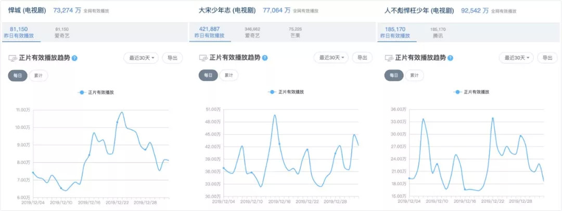The image size is (562, 211).
Task: Click help icon beside 大宋少年志 trend title
Action: (x=264, y=58)
